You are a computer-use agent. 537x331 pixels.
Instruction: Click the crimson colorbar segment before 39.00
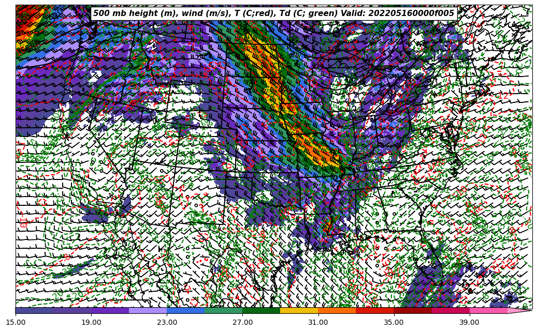coord(451,310)
